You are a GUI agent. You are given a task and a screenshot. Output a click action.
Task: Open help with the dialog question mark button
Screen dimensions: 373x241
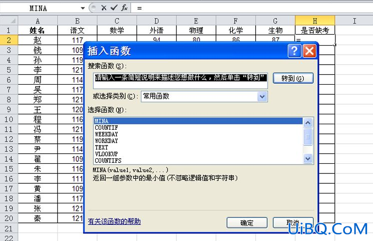click(294, 51)
